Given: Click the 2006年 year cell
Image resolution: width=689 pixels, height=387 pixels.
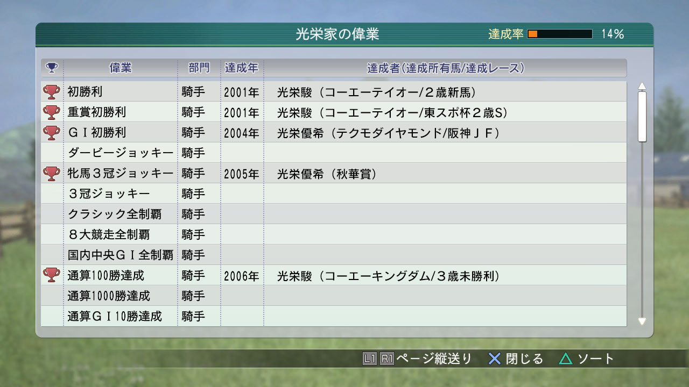Looking at the screenshot, I should [x=242, y=276].
